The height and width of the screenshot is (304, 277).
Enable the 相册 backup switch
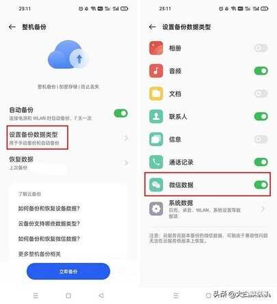pyautogui.click(x=261, y=48)
